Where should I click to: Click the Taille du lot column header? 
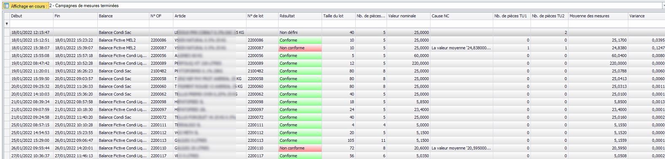339,16
